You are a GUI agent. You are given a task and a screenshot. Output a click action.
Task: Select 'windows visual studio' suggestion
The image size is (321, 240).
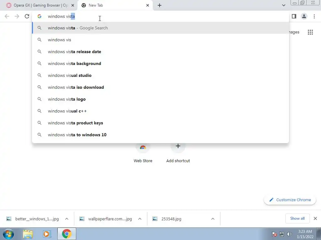[x=160, y=75]
